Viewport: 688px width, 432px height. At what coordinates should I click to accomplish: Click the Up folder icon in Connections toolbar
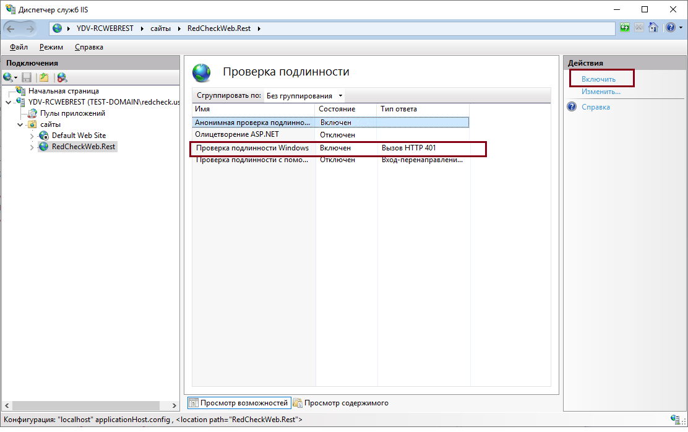pyautogui.click(x=43, y=77)
